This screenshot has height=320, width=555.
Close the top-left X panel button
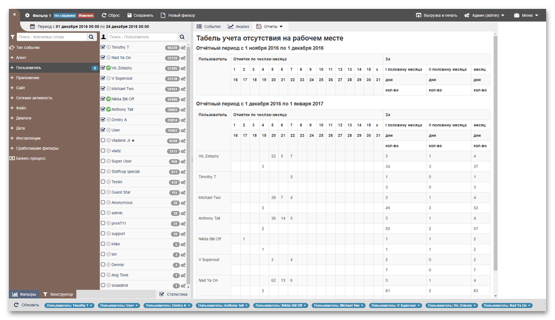coord(14,14)
